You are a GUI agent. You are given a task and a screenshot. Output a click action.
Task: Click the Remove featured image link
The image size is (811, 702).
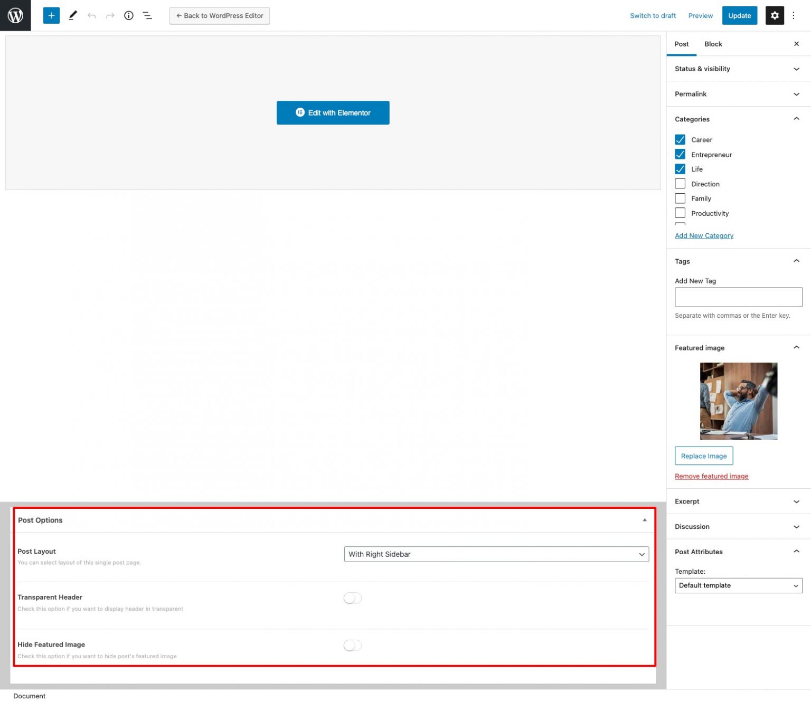[711, 476]
